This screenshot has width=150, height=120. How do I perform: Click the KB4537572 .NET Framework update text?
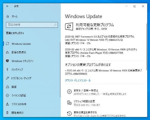tap(100, 40)
